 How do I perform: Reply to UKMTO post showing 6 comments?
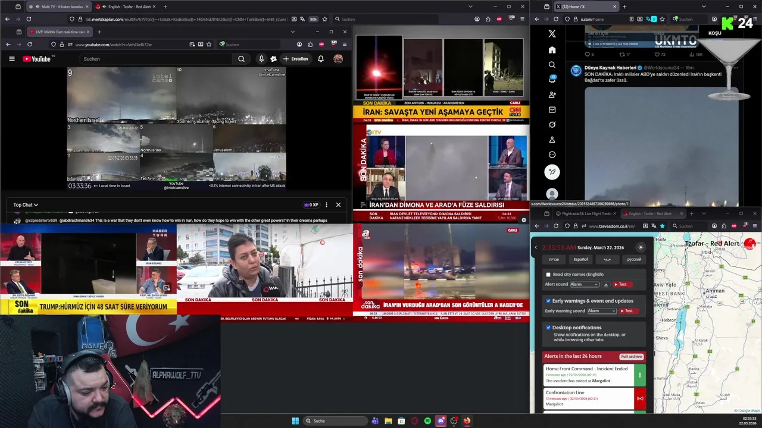pos(589,54)
